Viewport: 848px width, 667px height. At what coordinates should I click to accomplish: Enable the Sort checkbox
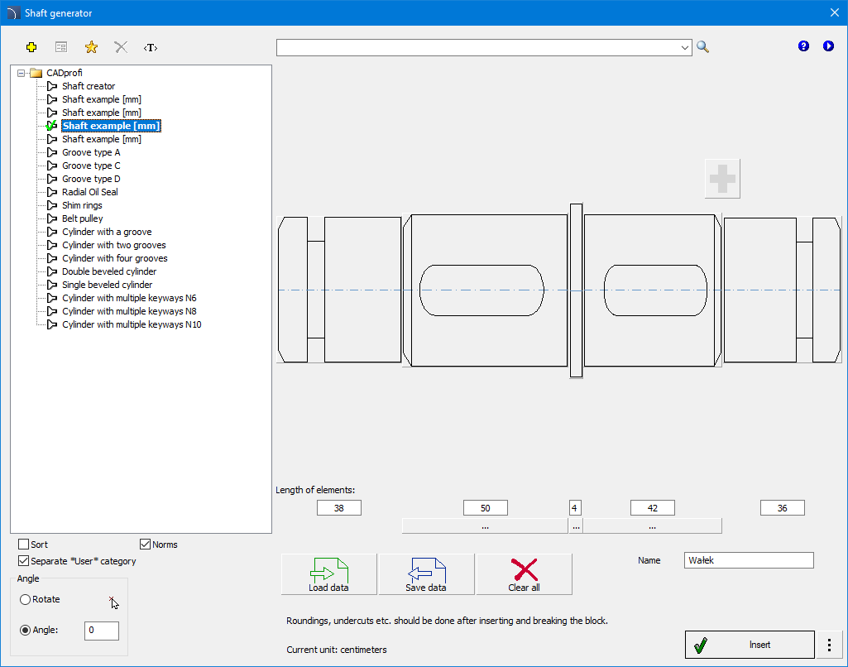pyautogui.click(x=24, y=545)
